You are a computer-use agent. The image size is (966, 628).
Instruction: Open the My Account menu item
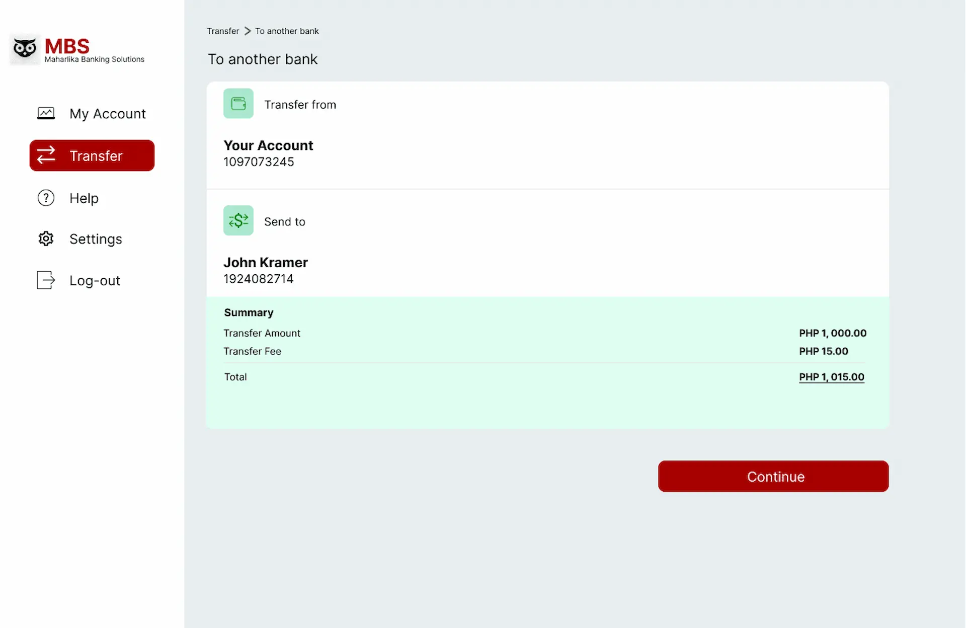coord(92,114)
